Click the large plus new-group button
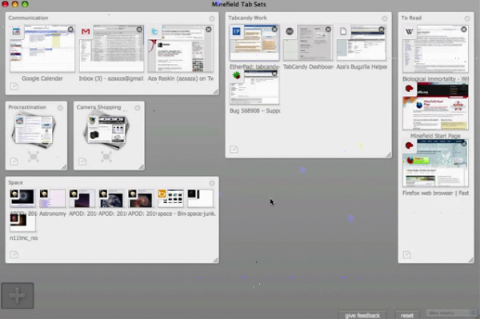This screenshot has width=480, height=319. [18, 296]
